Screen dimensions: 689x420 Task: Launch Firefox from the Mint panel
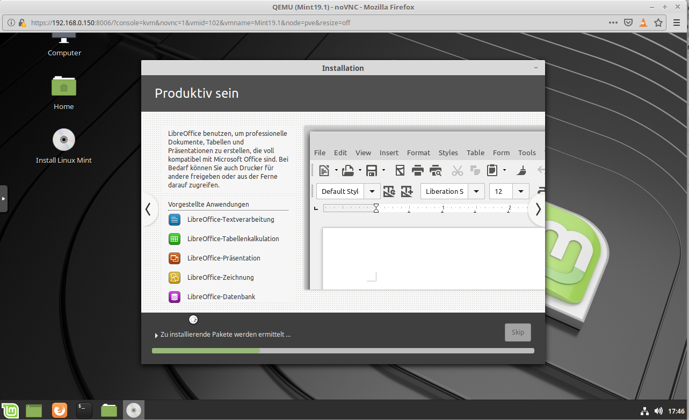pyautogui.click(x=60, y=410)
